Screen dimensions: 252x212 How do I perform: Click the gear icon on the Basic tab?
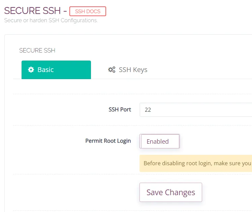(x=31, y=70)
